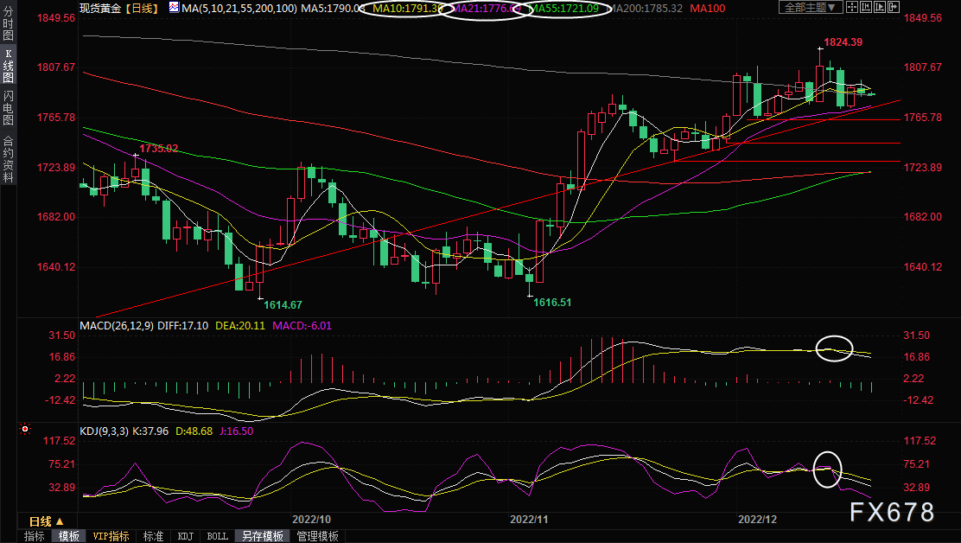Click the triangle arrow next to 日线

click(x=60, y=521)
